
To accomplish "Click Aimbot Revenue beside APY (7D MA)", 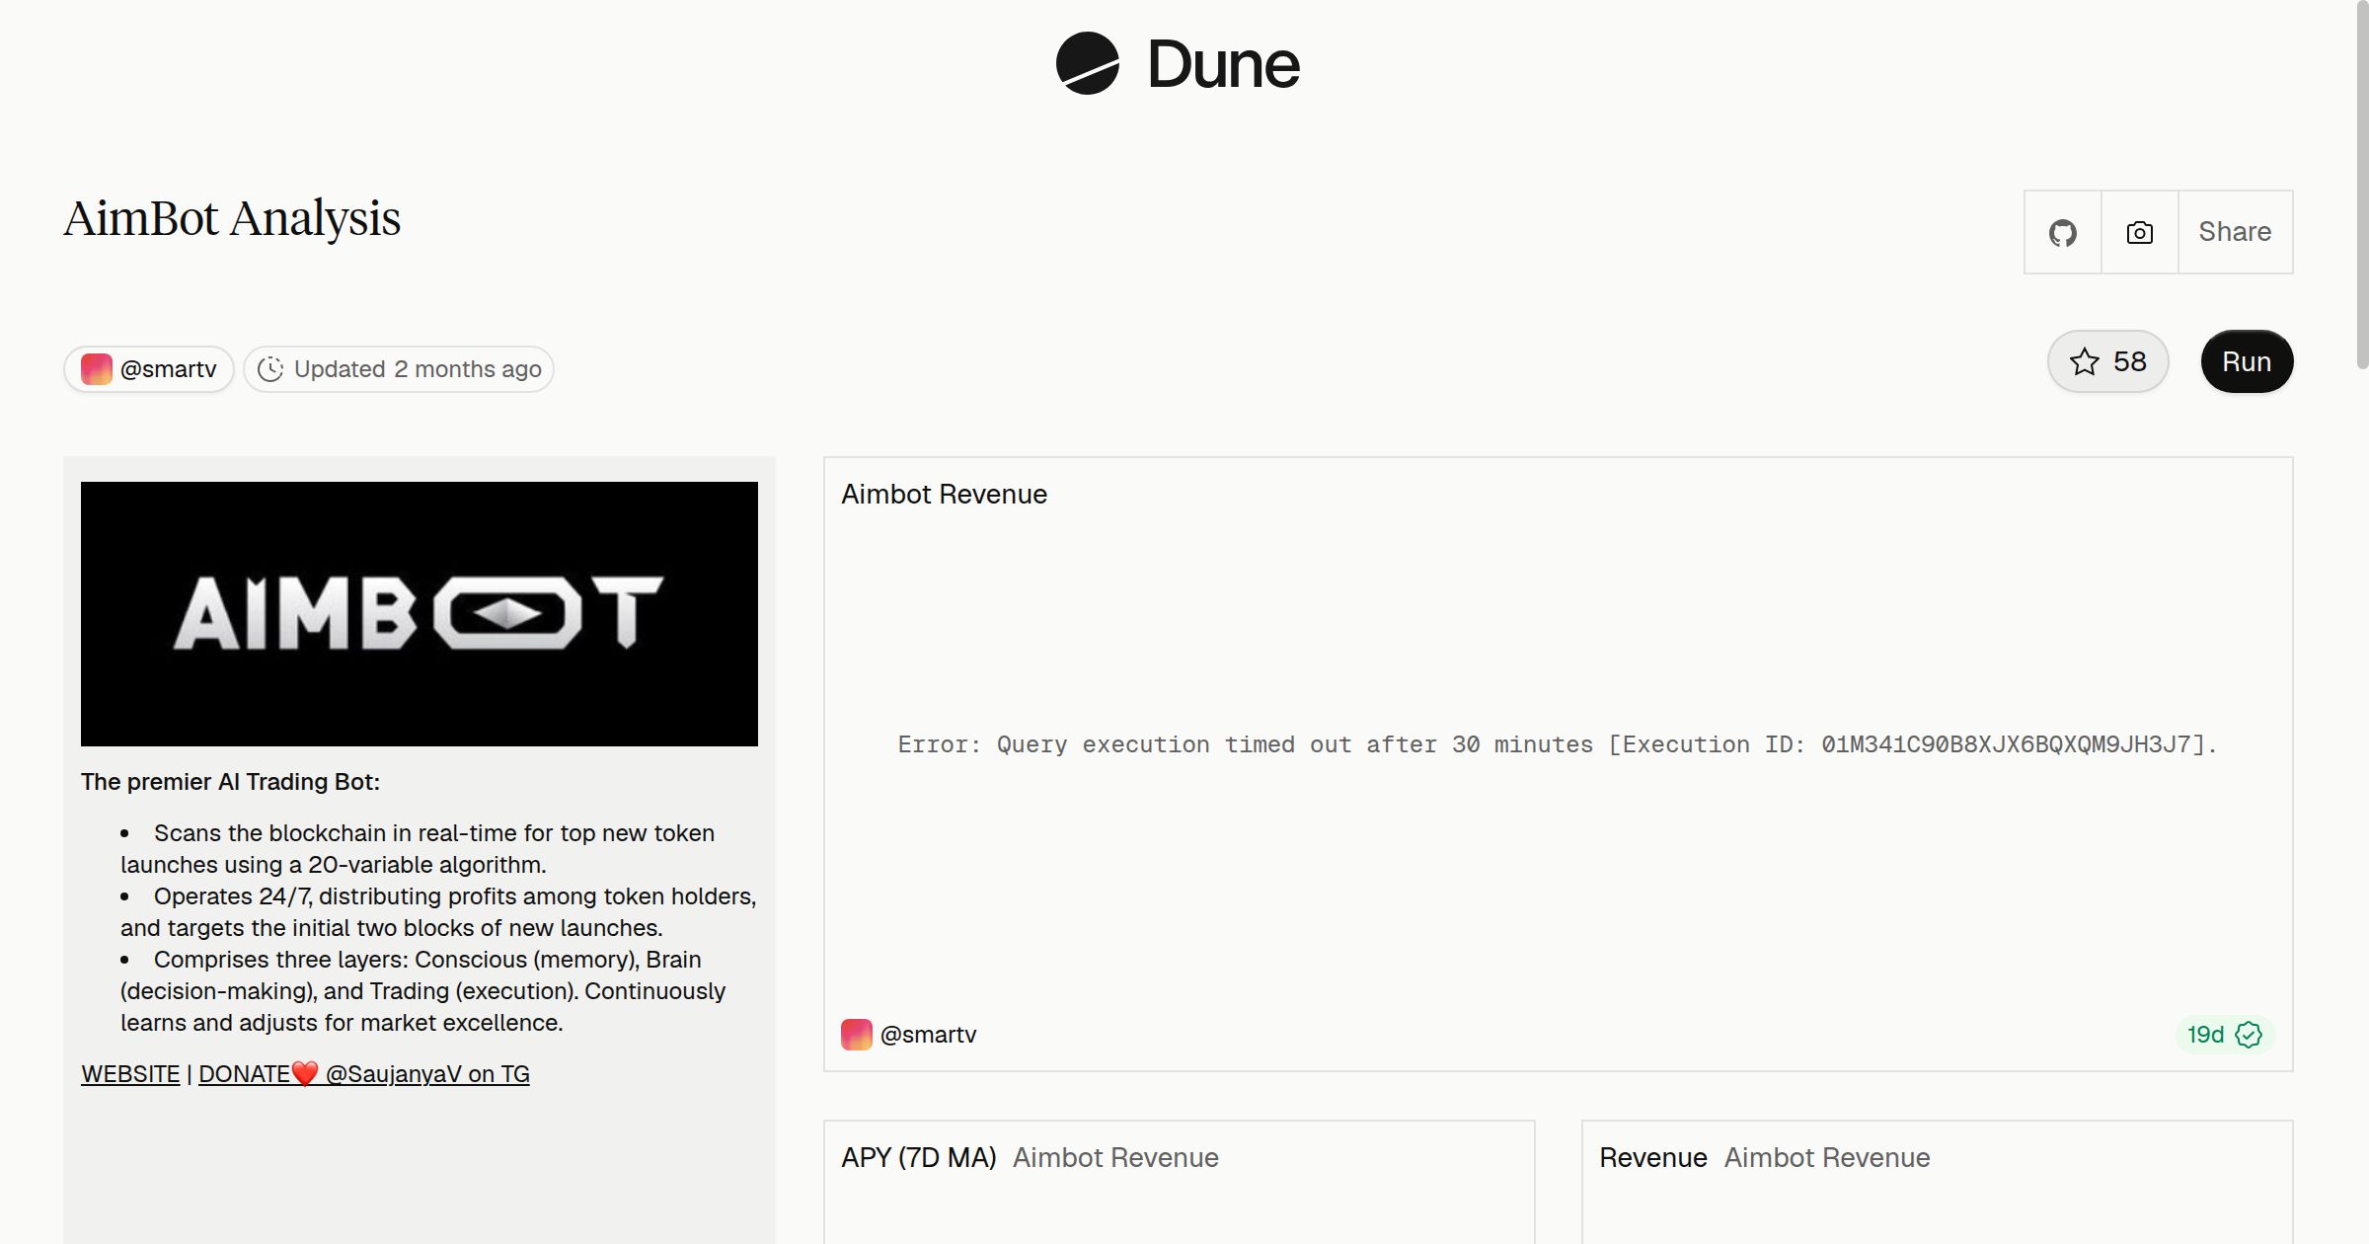I will tap(1115, 1158).
